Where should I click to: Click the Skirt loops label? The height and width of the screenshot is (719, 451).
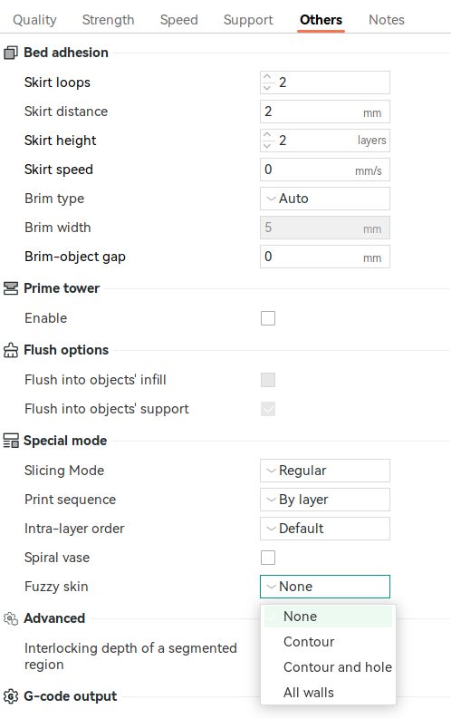coord(57,83)
